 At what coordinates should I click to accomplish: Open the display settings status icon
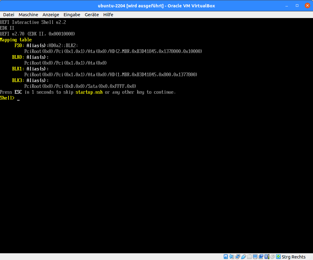[255, 257]
